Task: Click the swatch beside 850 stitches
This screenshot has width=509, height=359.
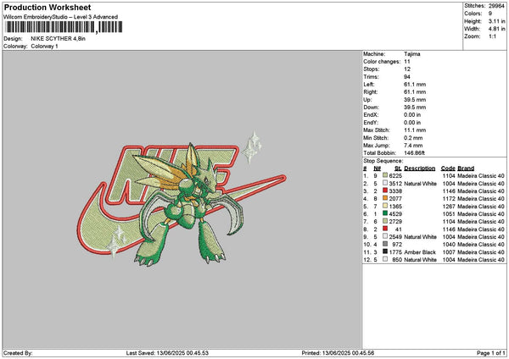Action: (385, 259)
